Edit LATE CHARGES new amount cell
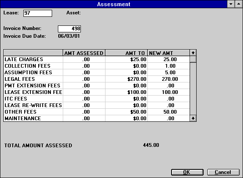 pos(169,59)
